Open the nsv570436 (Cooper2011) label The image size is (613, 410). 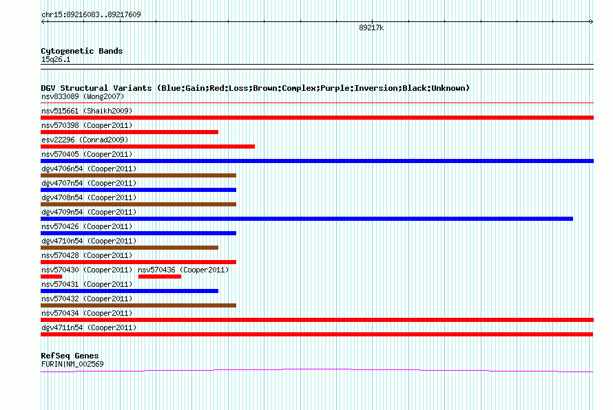pyautogui.click(x=183, y=270)
